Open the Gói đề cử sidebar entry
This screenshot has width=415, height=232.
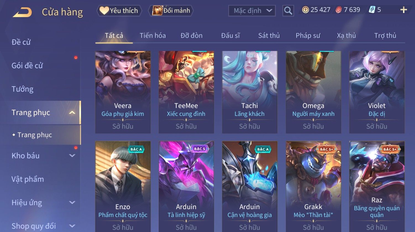pos(27,66)
